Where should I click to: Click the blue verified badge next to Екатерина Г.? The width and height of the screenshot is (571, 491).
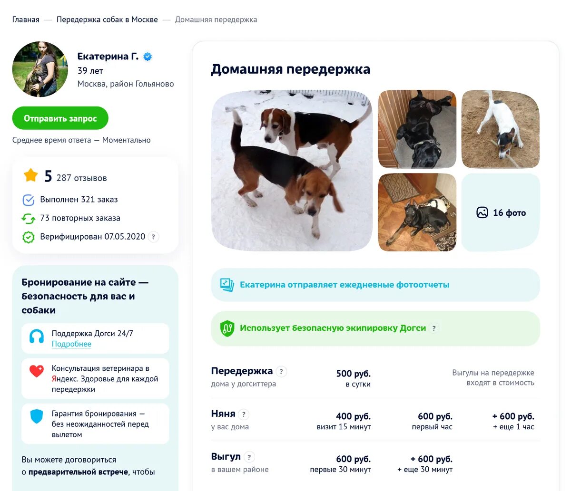tap(148, 57)
